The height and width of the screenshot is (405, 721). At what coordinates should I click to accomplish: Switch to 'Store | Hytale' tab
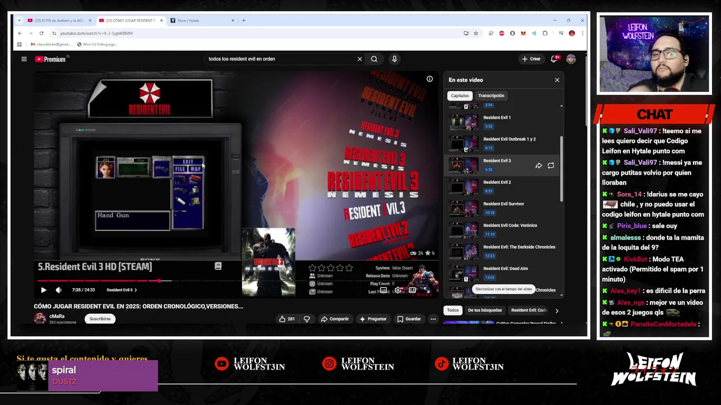203,20
